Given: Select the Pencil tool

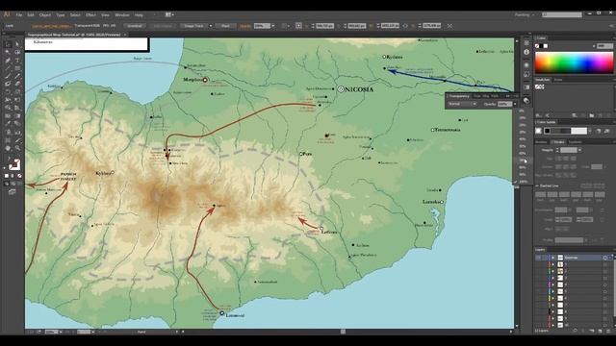Looking at the screenshot, I should (x=17, y=76).
